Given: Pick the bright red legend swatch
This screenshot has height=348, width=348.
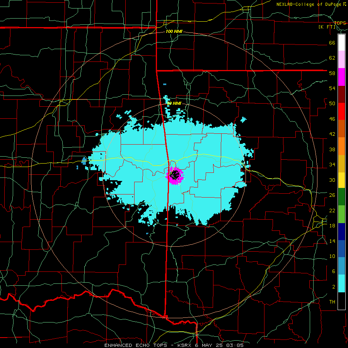Looking at the screenshot, I should [341, 111].
